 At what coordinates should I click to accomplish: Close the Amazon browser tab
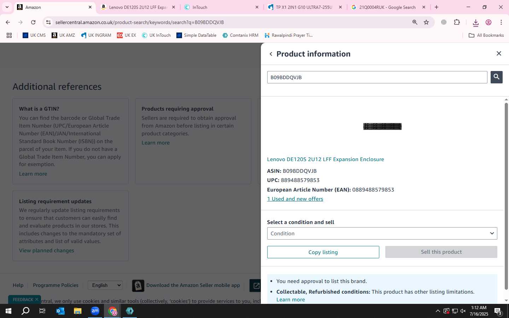[90, 7]
